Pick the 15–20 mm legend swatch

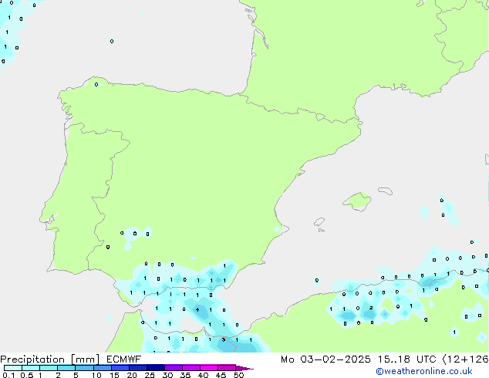tap(121, 368)
